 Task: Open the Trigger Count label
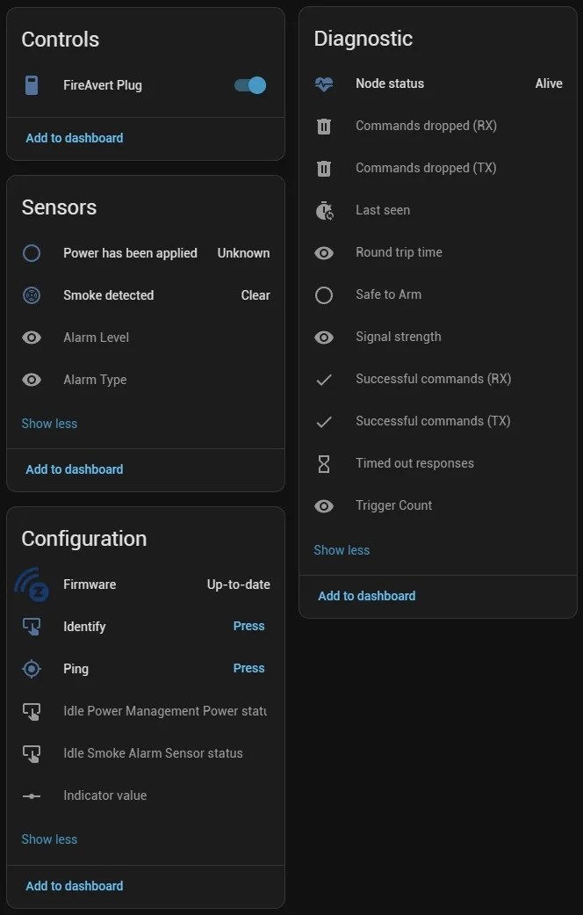[394, 505]
